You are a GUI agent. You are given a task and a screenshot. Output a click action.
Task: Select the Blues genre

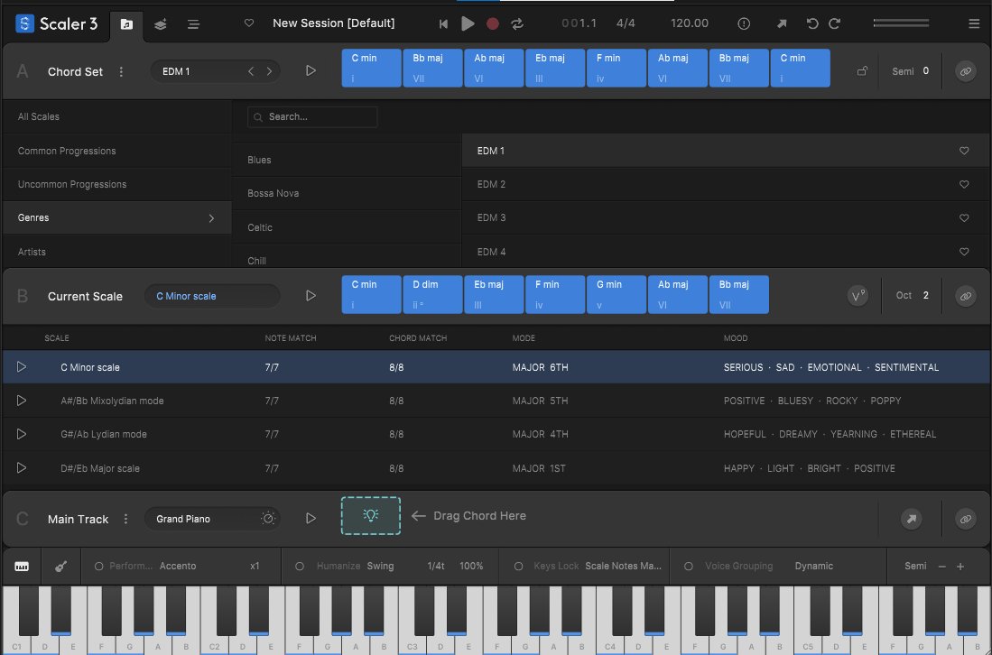(346, 160)
